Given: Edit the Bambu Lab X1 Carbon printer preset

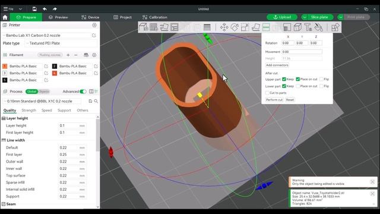Looking at the screenshot, I should click(x=94, y=36).
